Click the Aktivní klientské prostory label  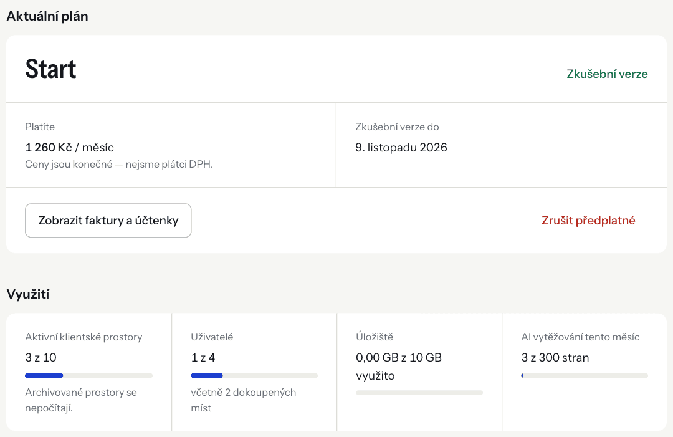pyautogui.click(x=84, y=337)
